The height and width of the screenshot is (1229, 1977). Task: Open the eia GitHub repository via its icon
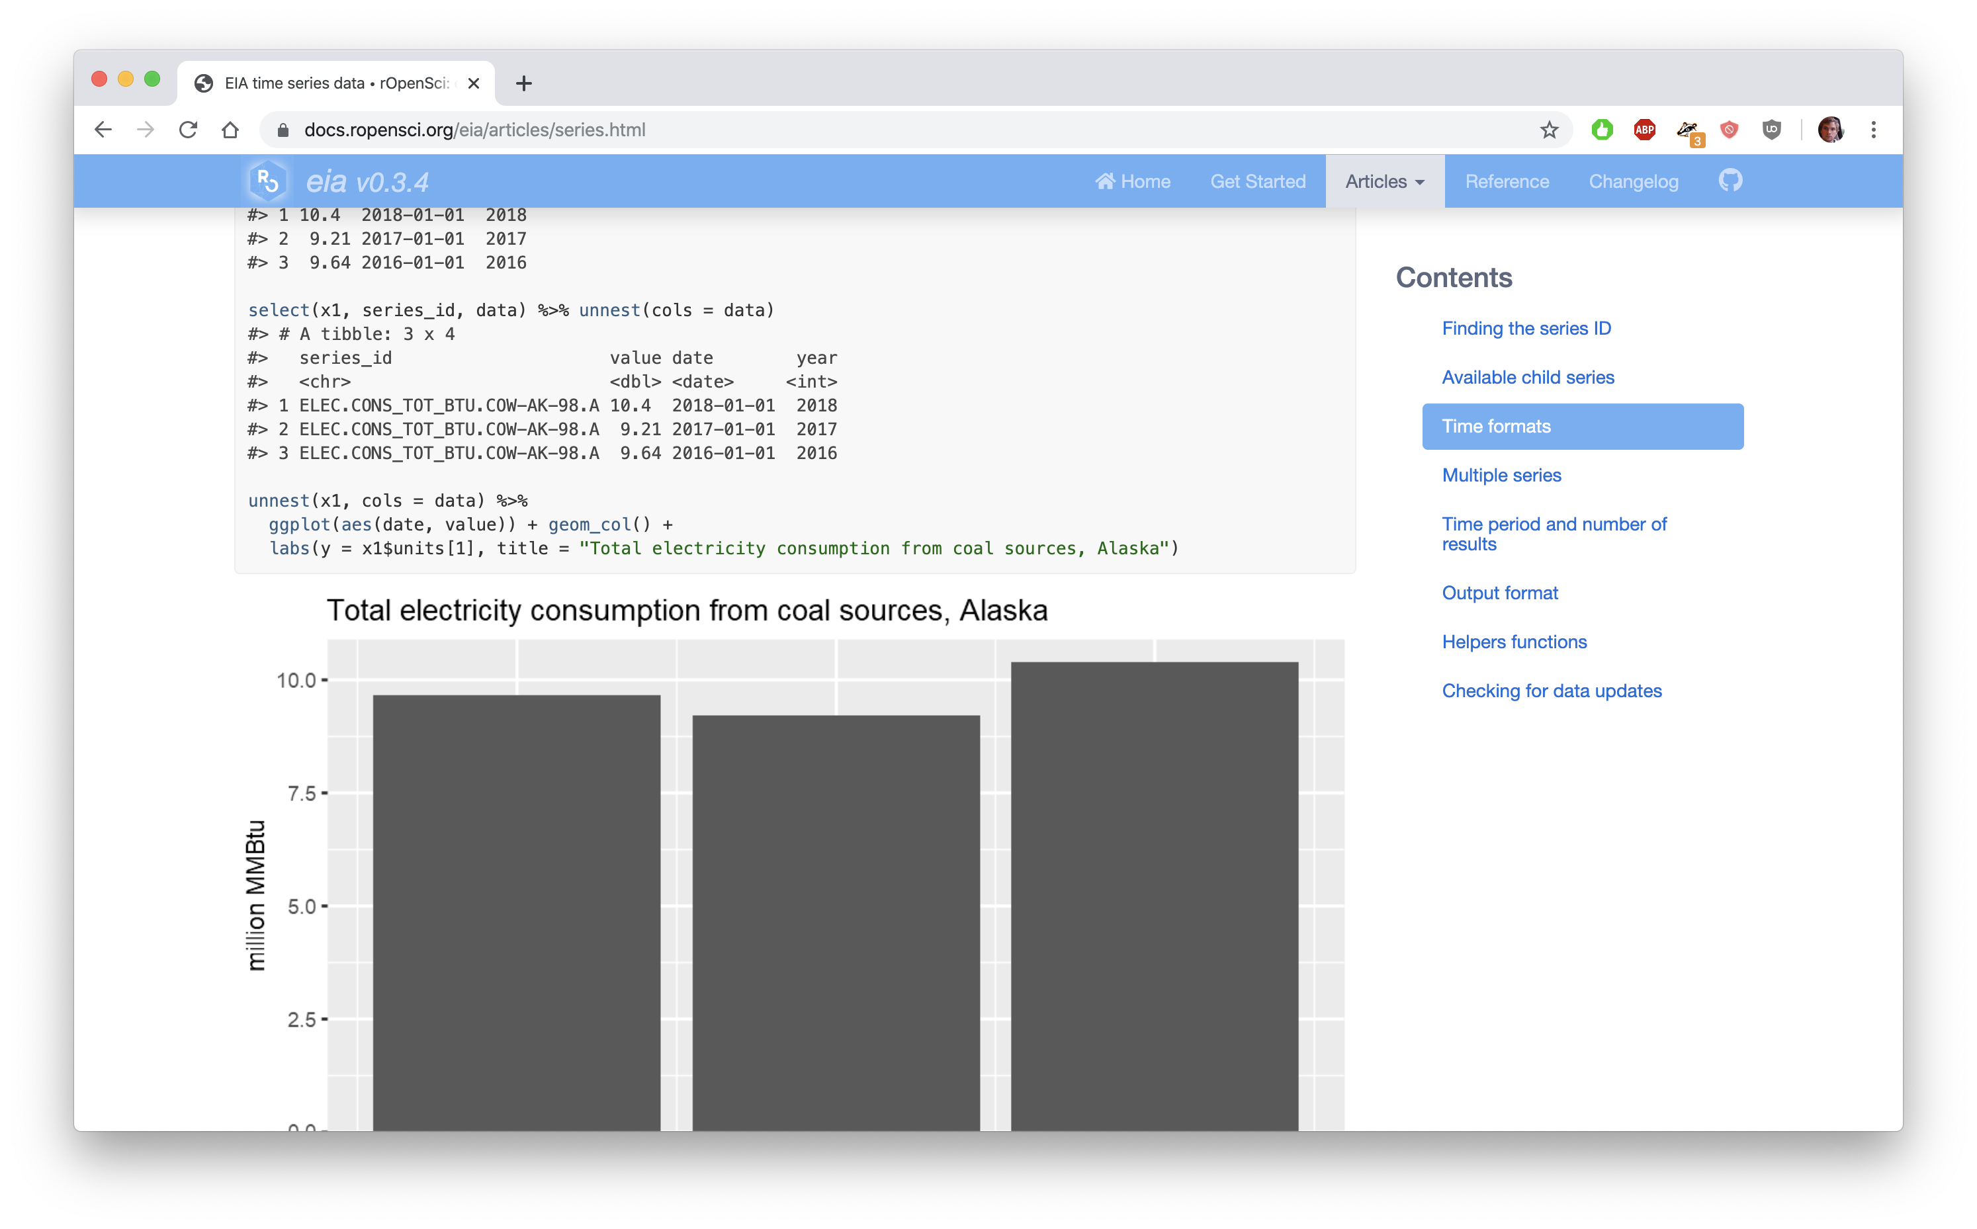(1731, 181)
